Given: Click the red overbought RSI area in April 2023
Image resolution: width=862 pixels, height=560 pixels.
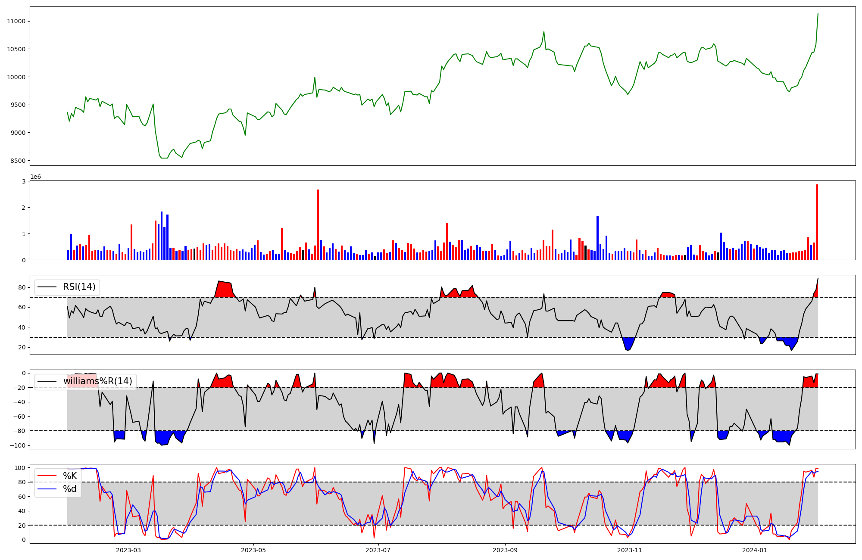Looking at the screenshot, I should click(224, 289).
